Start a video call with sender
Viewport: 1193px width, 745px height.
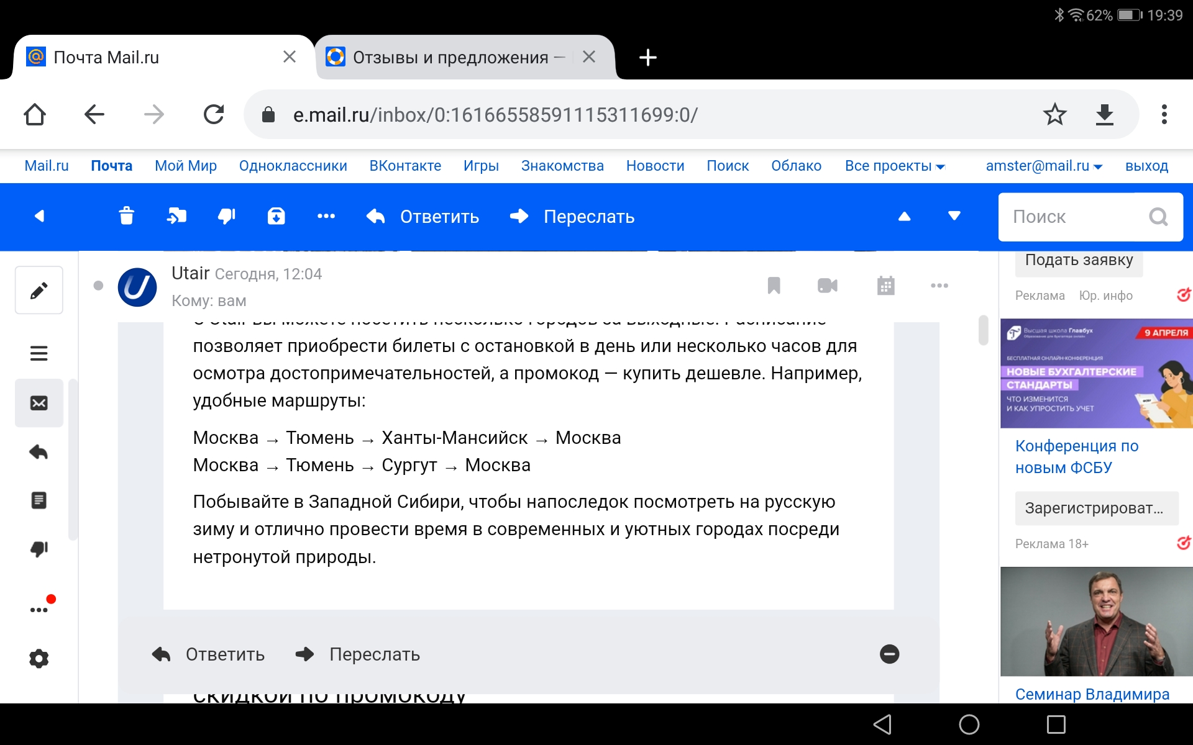click(x=827, y=286)
